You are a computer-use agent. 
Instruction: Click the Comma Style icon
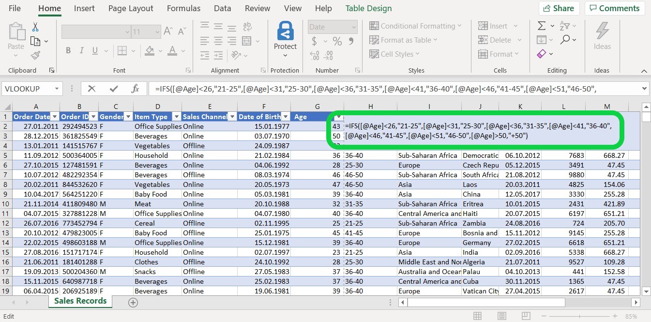[351, 41]
